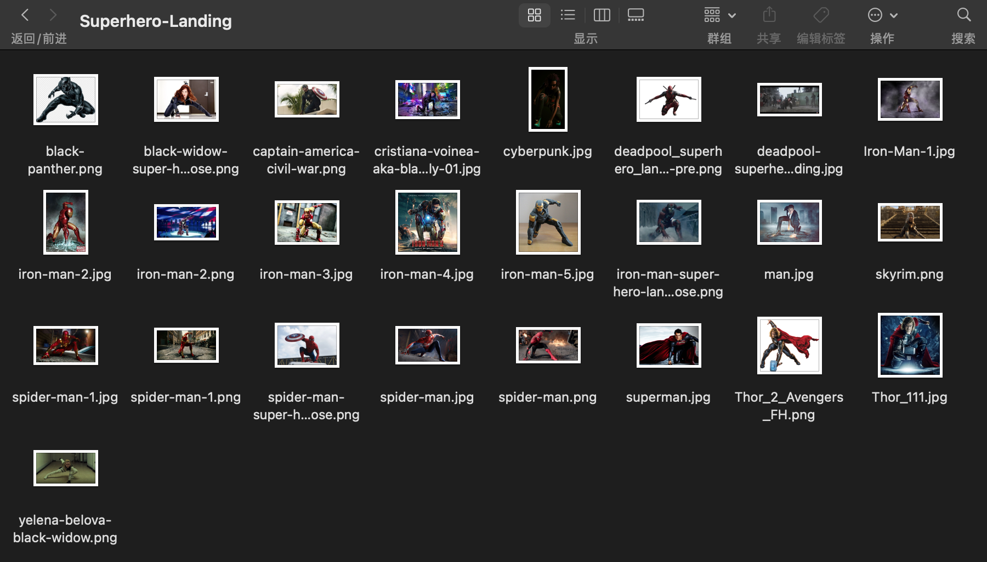
Task: Click the forward navigation arrow
Action: click(53, 15)
